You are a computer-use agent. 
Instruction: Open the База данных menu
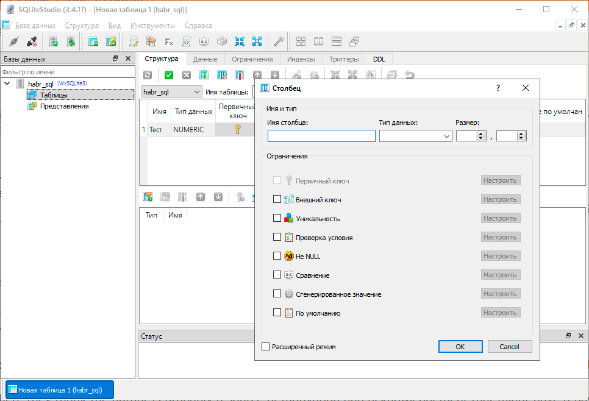click(x=35, y=26)
